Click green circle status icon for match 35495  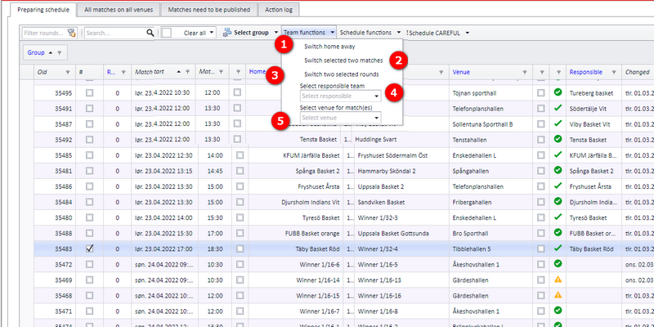tap(558, 92)
